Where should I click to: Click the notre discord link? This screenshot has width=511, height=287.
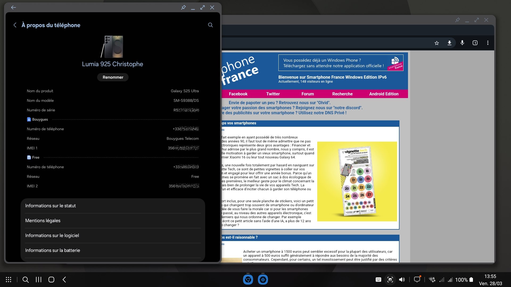pyautogui.click(x=348, y=108)
